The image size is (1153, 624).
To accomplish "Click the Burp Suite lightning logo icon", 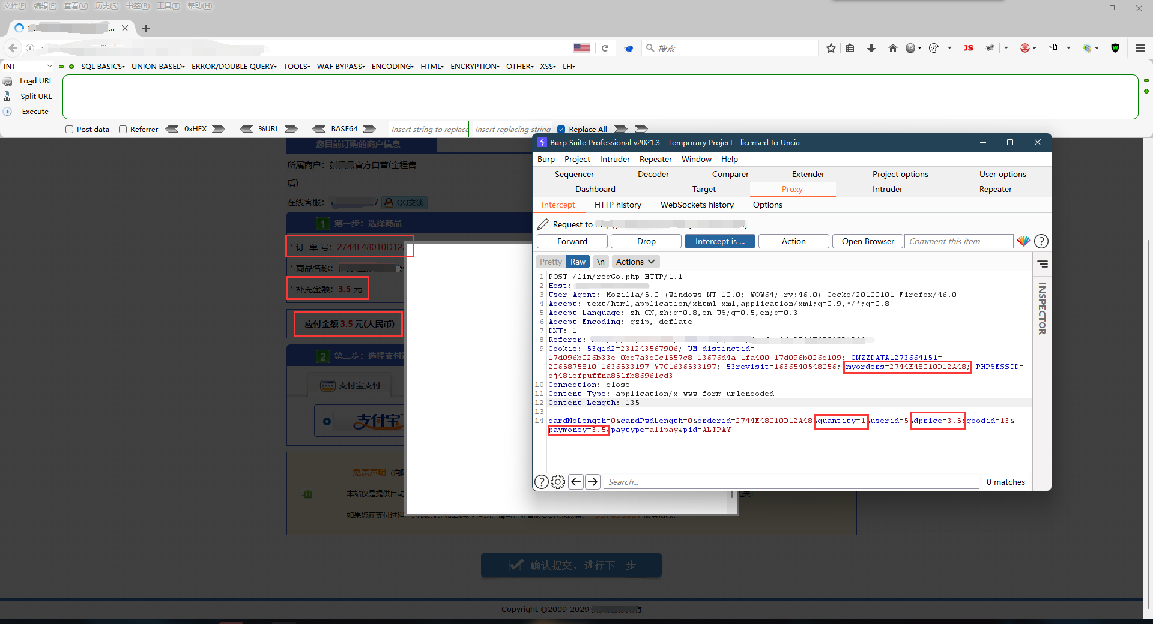I will (x=542, y=143).
